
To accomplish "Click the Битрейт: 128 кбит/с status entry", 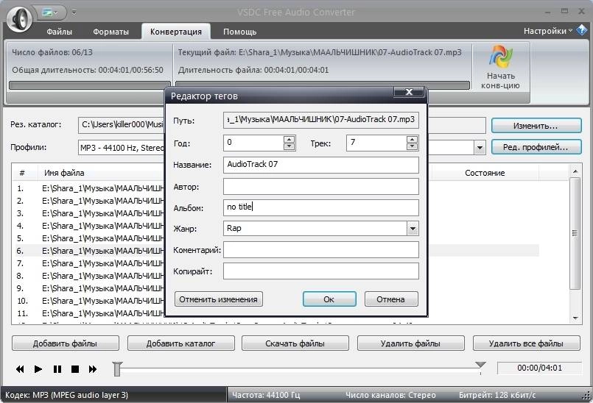I will pos(497,395).
